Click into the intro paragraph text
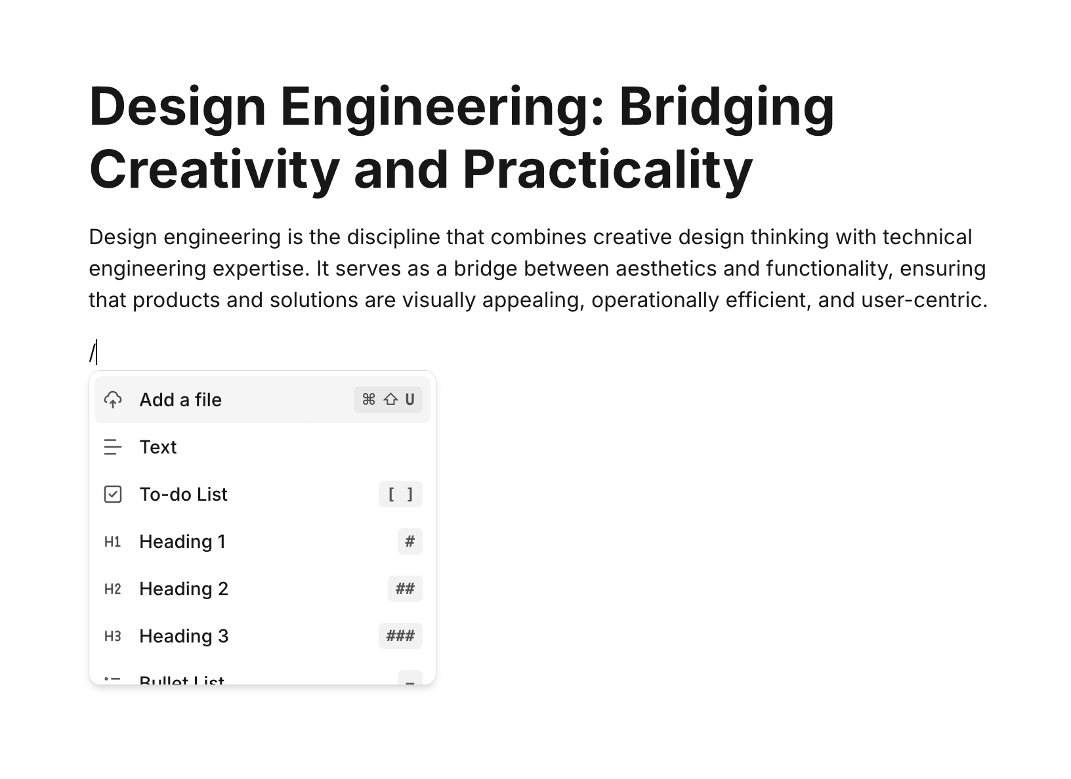Image resolution: width=1071 pixels, height=779 pixels. (537, 268)
